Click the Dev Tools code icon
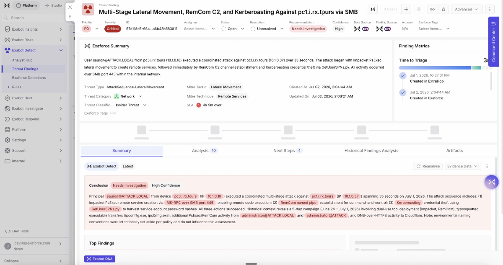 [x=8, y=231]
